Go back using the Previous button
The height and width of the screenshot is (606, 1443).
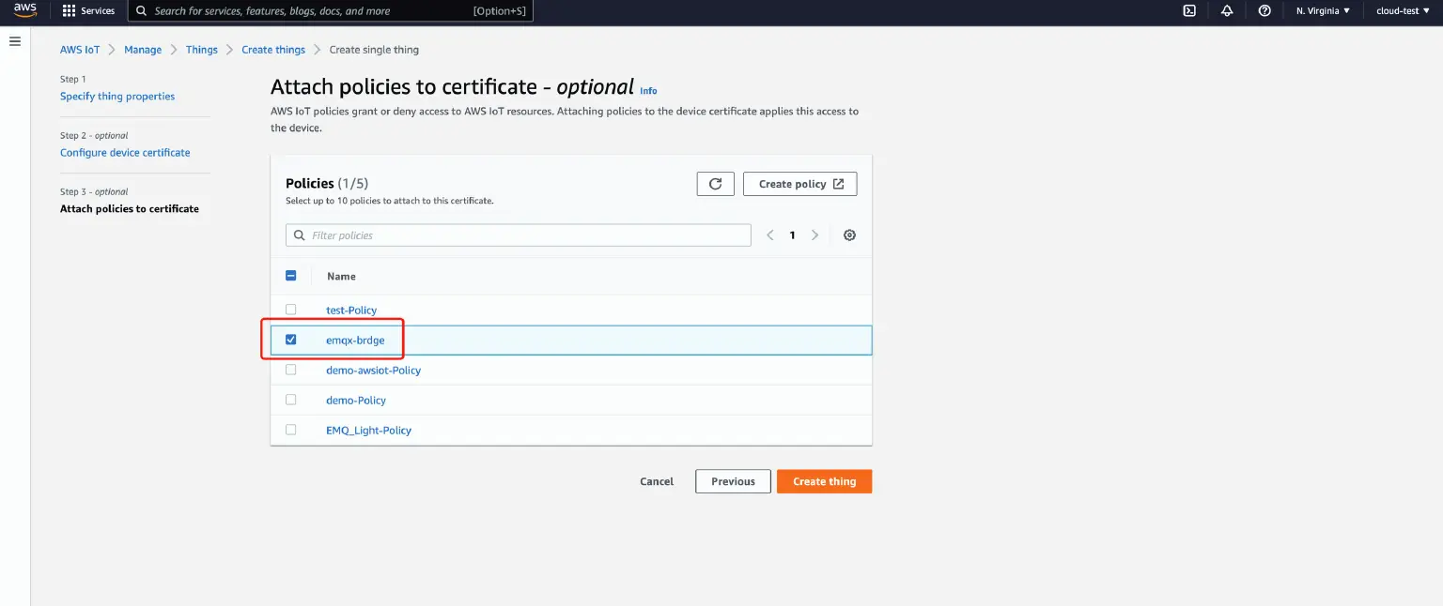click(x=733, y=480)
